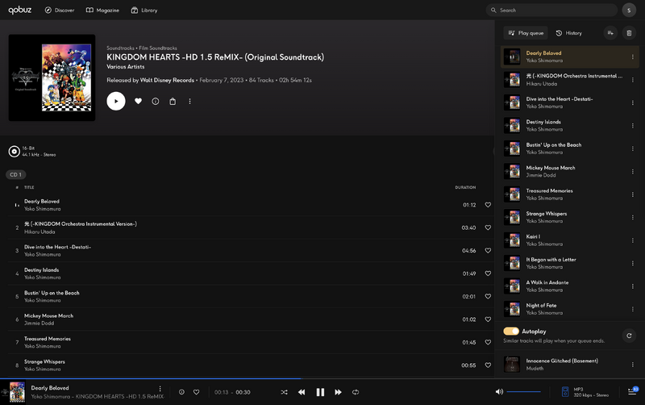The height and width of the screenshot is (405, 645).
Task: Open options for queued Dearly Beloved
Action: (633, 56)
